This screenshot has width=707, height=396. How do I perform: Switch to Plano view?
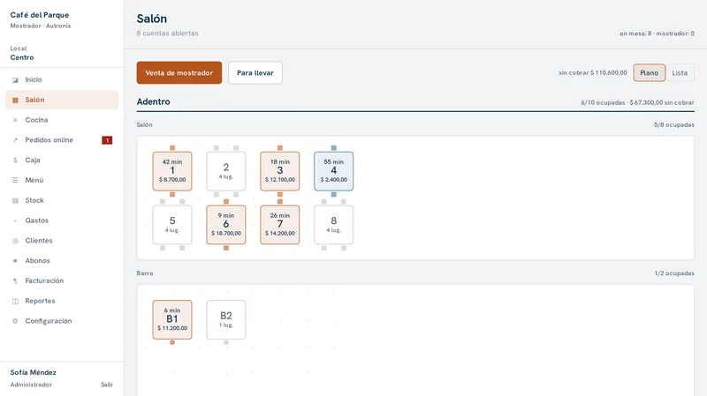650,73
